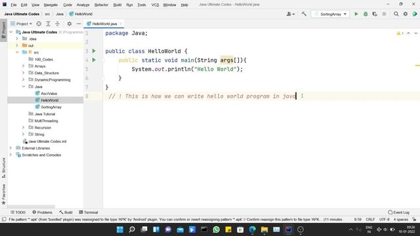Viewport: 420px width, 236px height.
Task: Open the Build menu
Action: (117, 5)
